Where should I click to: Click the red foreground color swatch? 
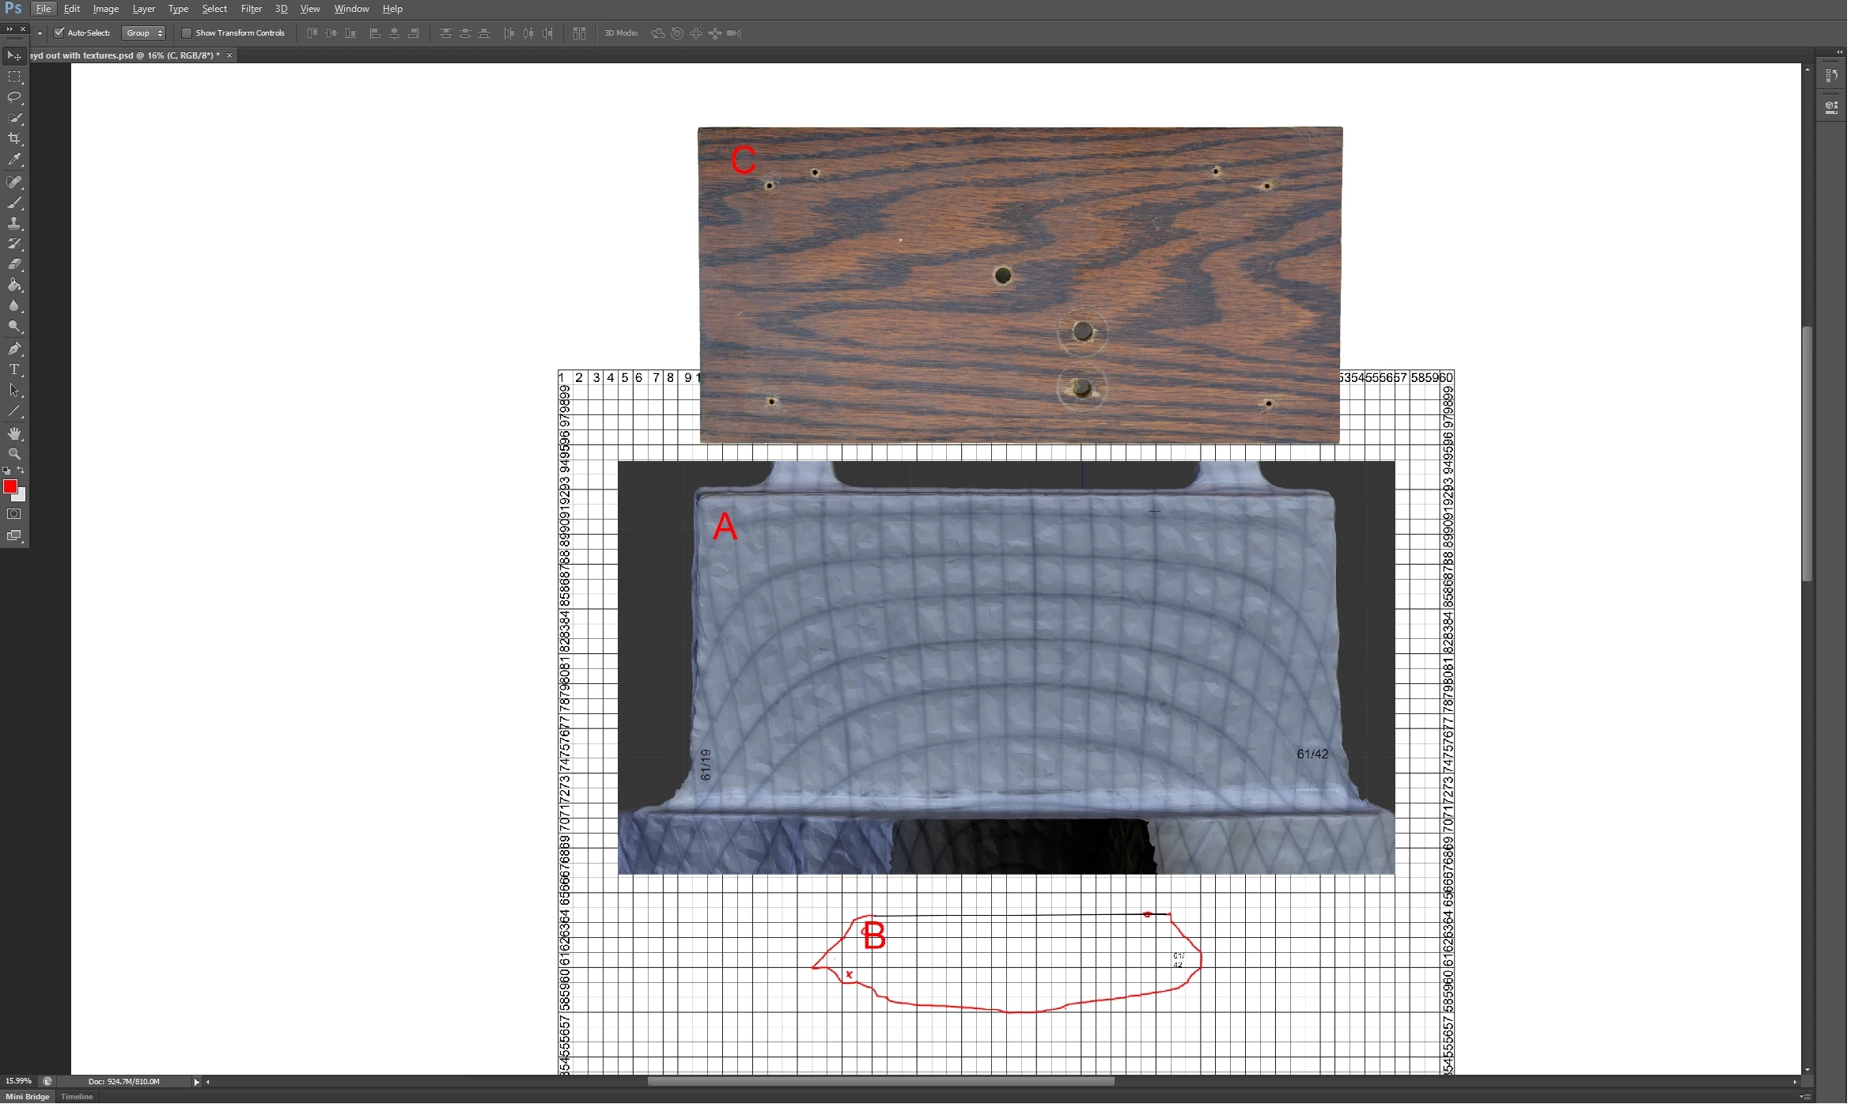coord(10,486)
